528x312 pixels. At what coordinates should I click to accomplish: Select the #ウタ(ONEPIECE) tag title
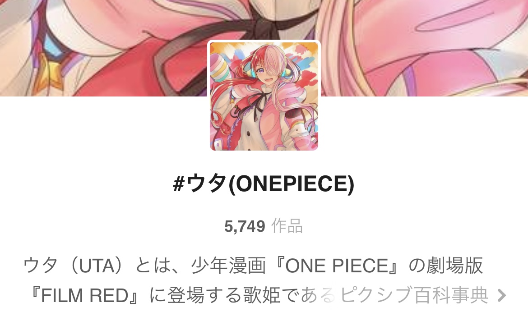point(264,184)
